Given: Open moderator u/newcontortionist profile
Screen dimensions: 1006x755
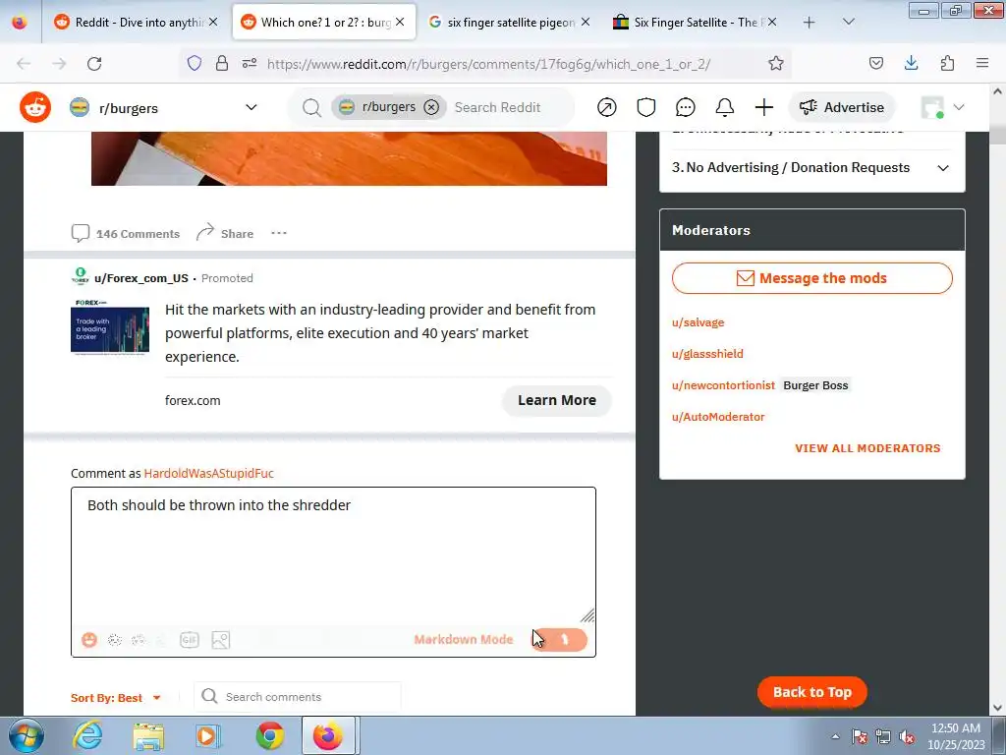Looking at the screenshot, I should [723, 385].
